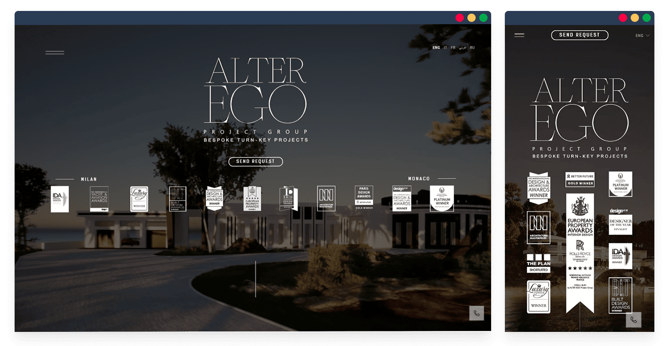Tap phone call icon in mobile view
The width and height of the screenshot is (669, 346).
(633, 320)
